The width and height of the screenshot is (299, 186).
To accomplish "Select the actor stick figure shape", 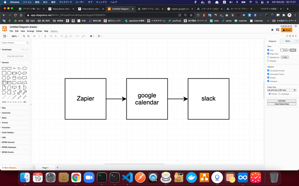I will coord(19,88).
